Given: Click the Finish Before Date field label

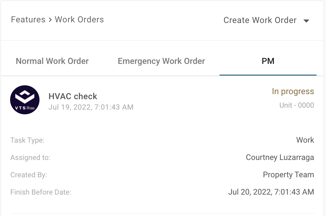Looking at the screenshot, I should pyautogui.click(x=41, y=192).
